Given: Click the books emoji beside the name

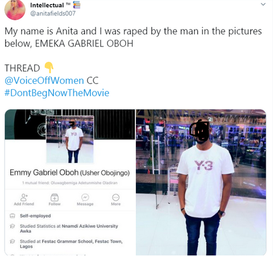Looking at the screenshot, I should pyautogui.click(x=77, y=5).
